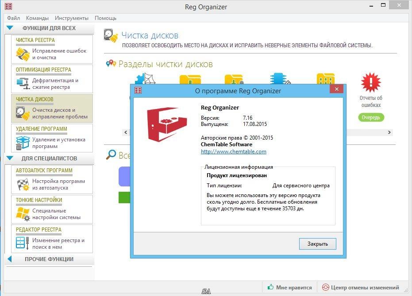Click 'Исправление ошибок и очистка' text
Viewport: 412px width, 296px height.
(x=59, y=54)
